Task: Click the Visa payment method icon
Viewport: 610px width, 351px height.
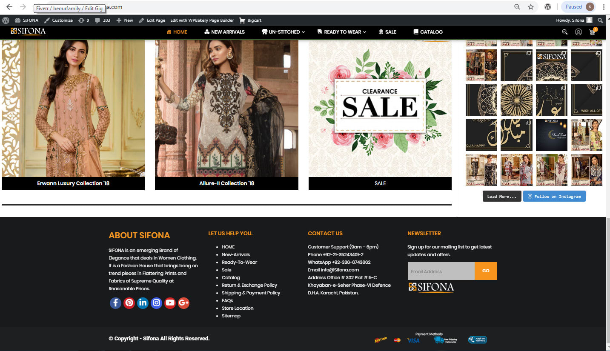Action: (413, 340)
